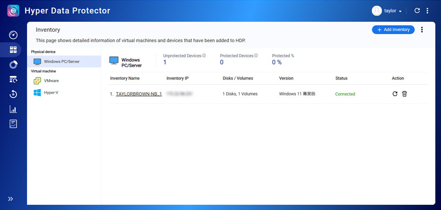
Task: Expand the left sidebar with double chevron
Action: click(10, 199)
